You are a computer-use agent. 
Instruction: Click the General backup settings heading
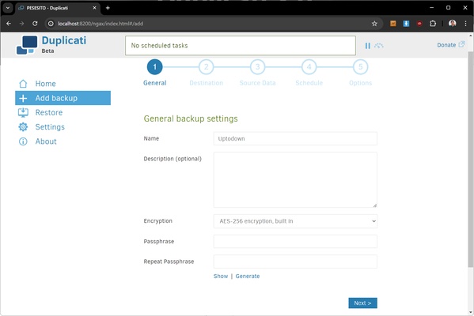(191, 118)
